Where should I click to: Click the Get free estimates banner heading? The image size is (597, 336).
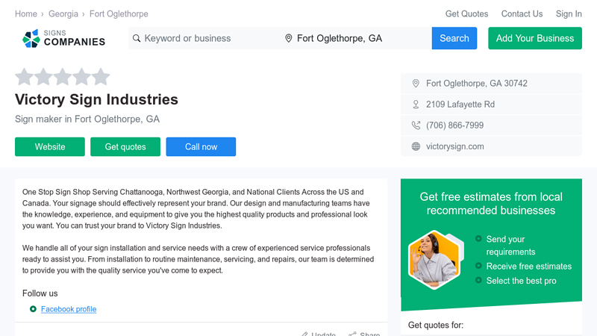point(491,203)
